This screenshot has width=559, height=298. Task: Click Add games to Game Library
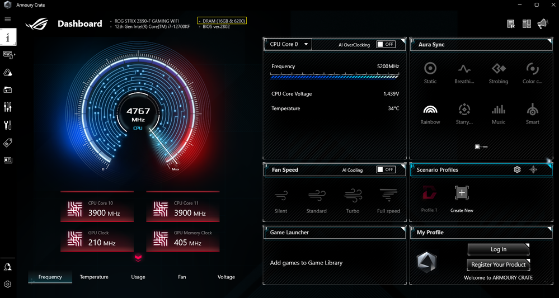point(306,263)
